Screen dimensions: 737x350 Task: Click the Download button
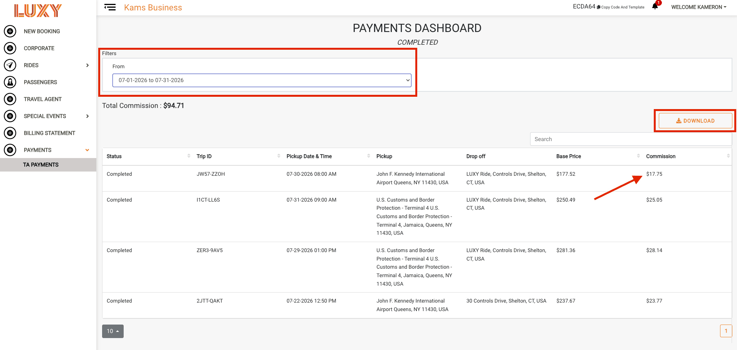[695, 121]
